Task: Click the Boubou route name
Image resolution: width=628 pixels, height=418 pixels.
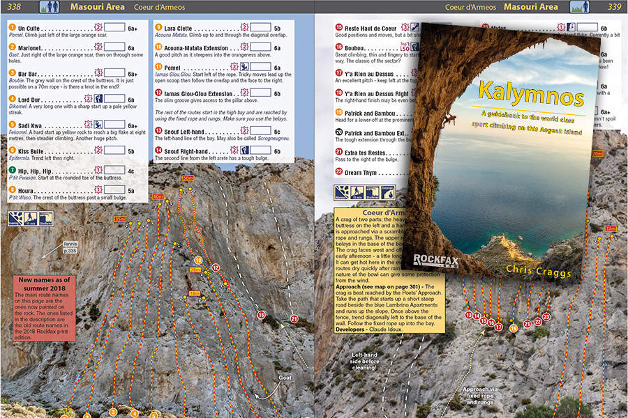Action: [354, 48]
